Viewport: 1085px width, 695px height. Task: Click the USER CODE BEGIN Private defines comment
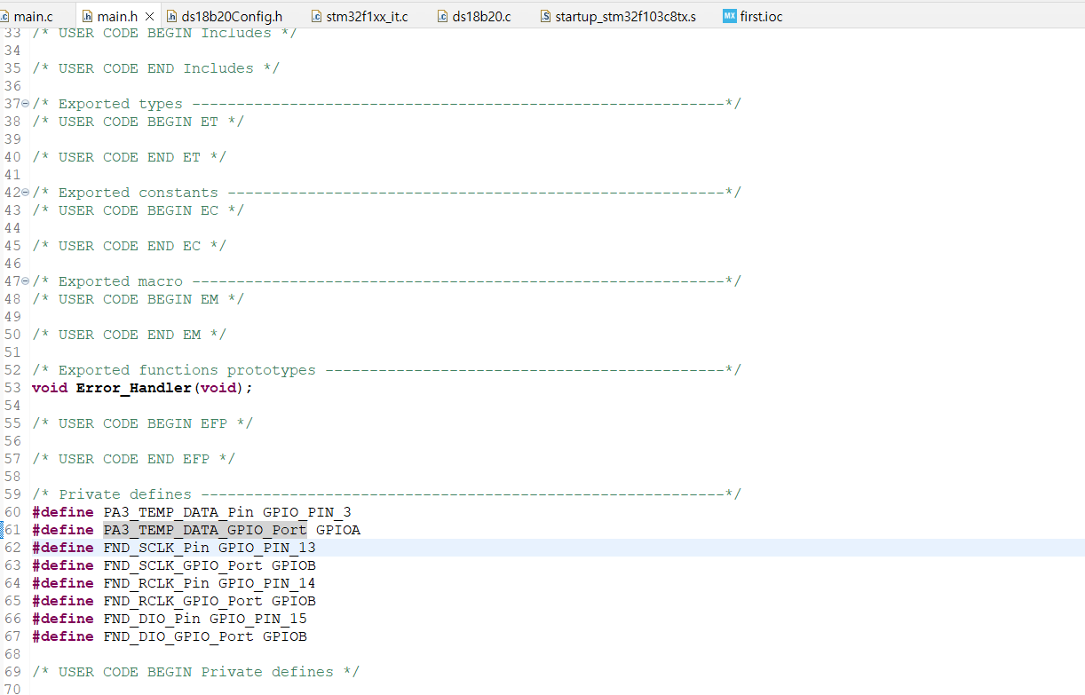coord(196,672)
